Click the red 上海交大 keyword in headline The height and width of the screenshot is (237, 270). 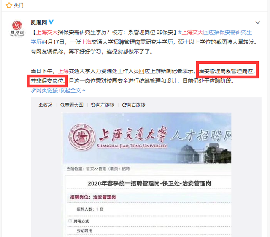pyautogui.click(x=47, y=32)
